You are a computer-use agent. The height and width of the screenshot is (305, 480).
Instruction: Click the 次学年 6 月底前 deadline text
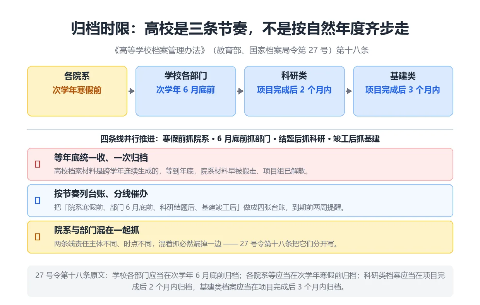(x=186, y=90)
